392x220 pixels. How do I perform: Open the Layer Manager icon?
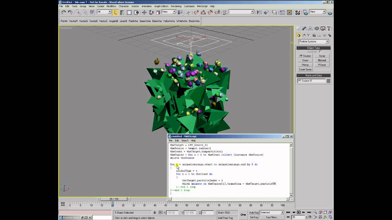[274, 13]
